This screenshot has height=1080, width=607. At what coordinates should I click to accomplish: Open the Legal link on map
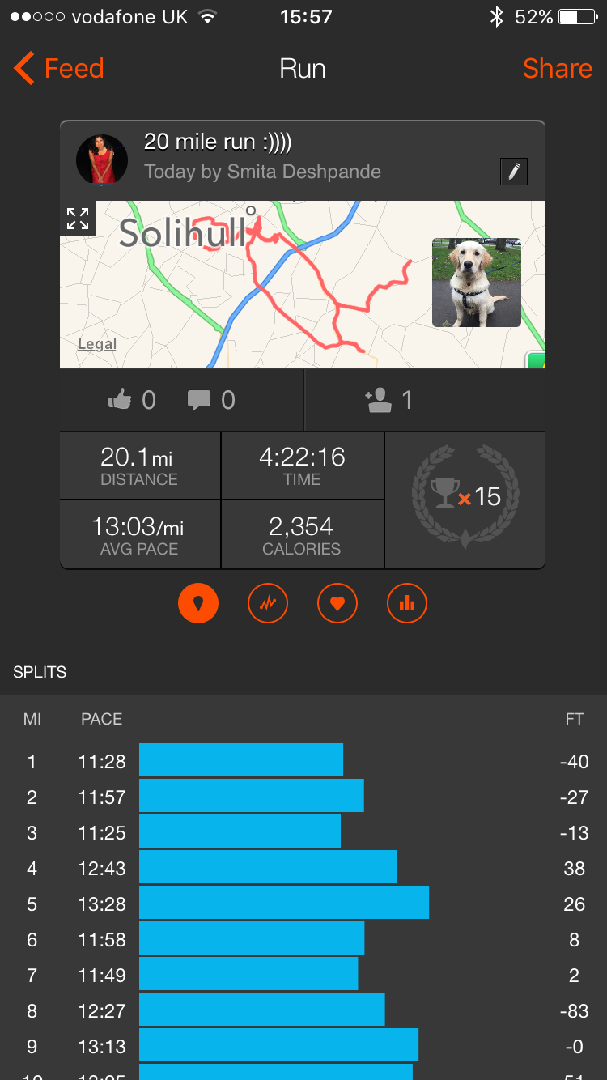pos(97,344)
